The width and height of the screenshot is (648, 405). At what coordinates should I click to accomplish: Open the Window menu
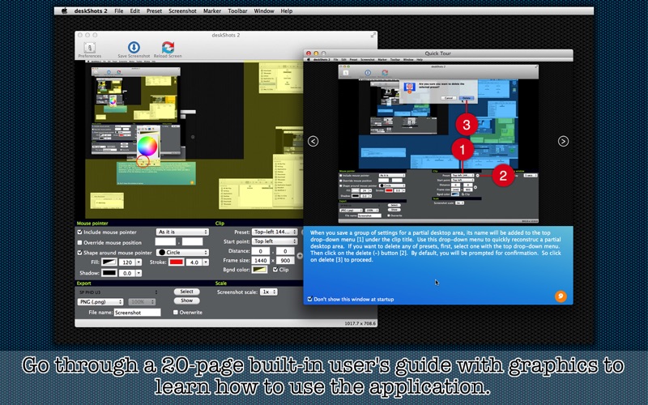point(264,11)
